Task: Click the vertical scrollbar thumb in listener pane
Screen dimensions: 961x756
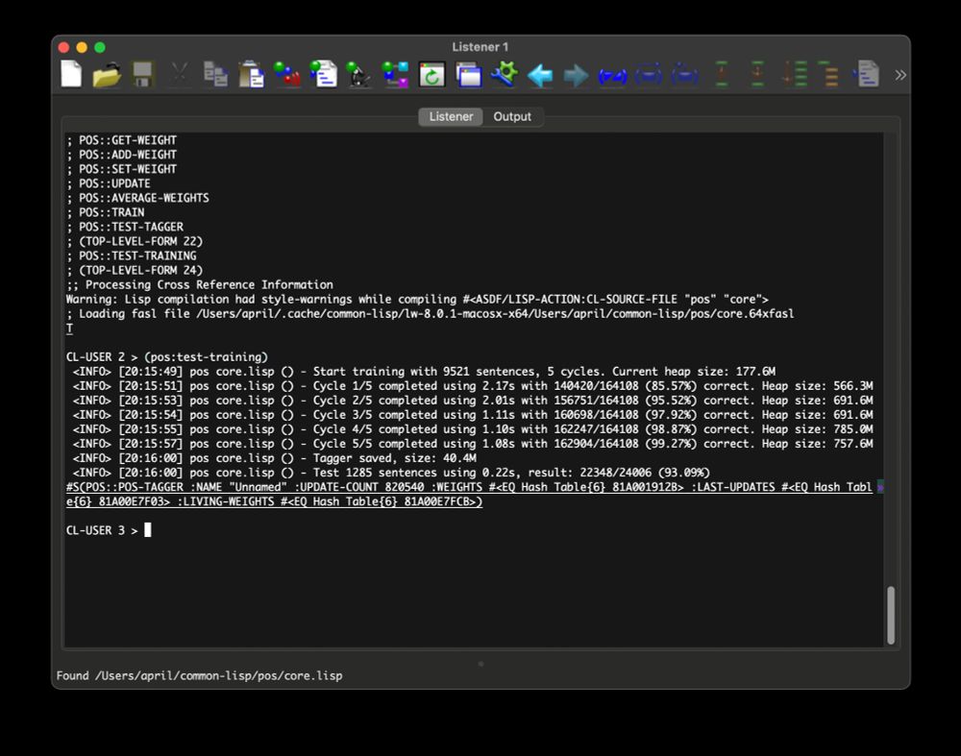Action: [x=891, y=615]
